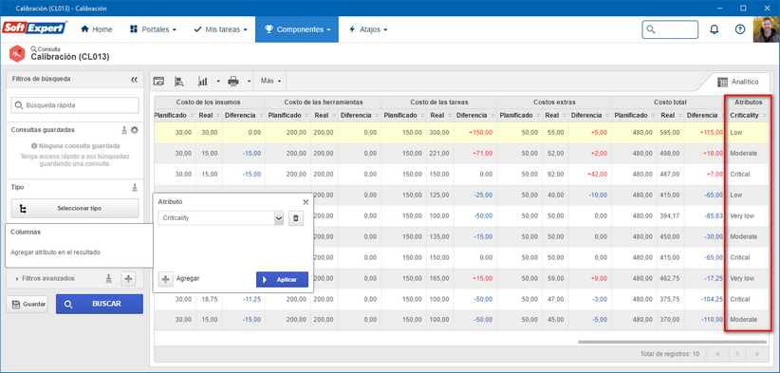Click the 394,17 total real cell

(x=671, y=216)
